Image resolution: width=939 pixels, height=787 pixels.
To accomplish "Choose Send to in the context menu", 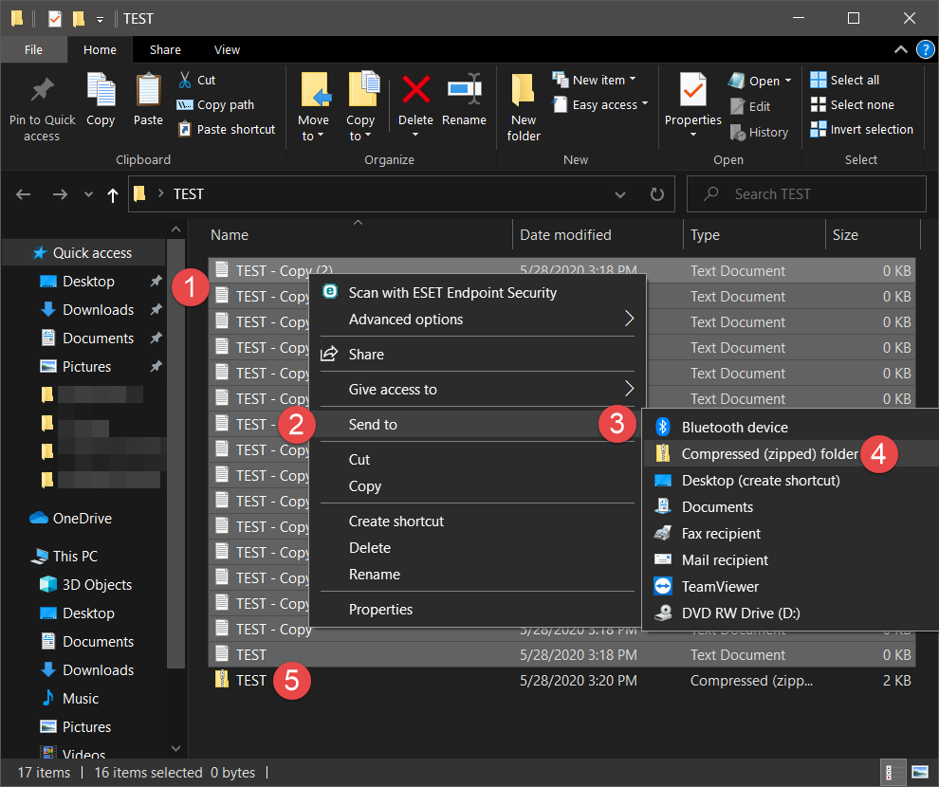I will [477, 425].
